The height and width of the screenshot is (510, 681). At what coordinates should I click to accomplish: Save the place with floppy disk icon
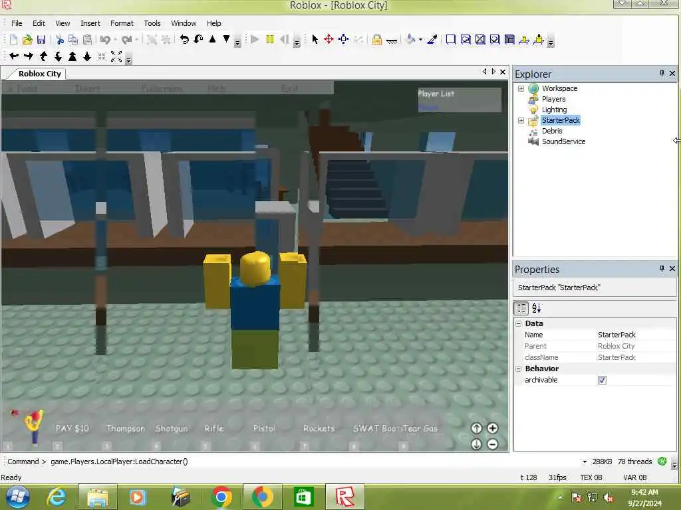[41, 40]
